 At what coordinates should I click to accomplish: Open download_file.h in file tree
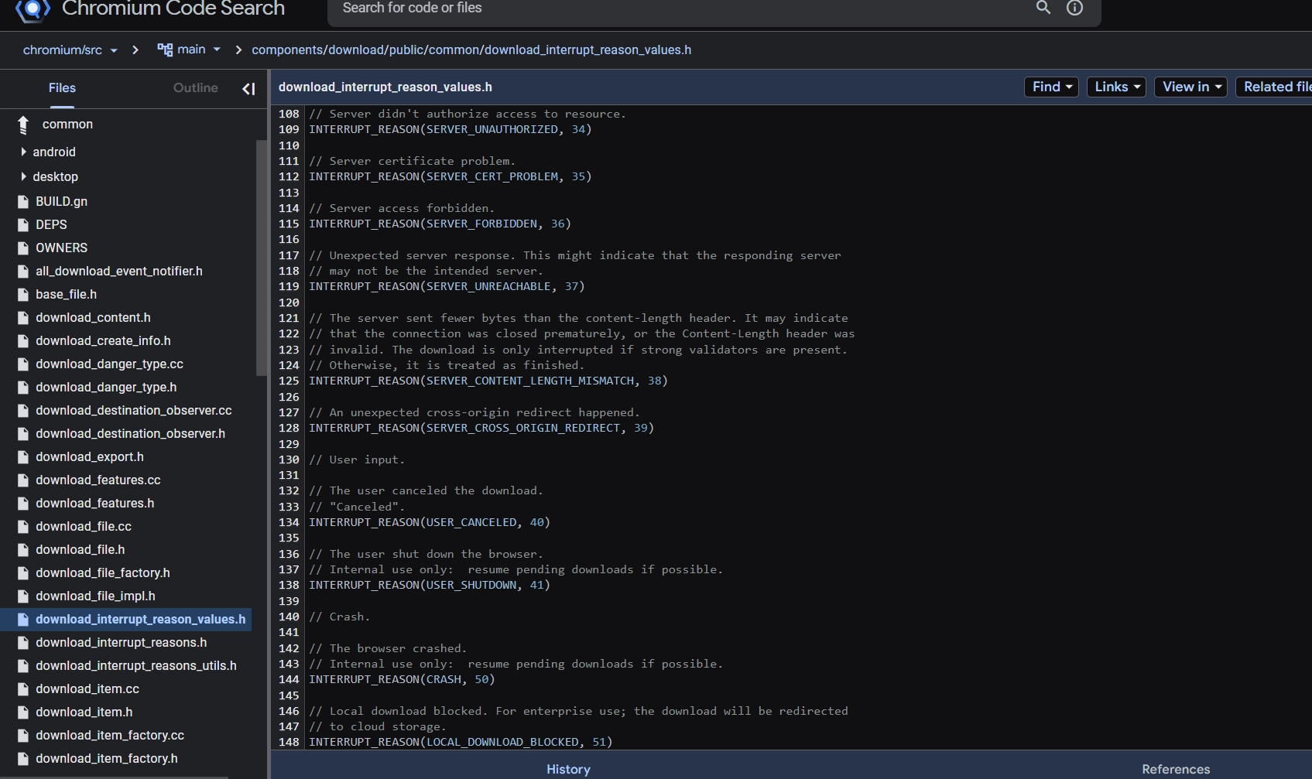tap(81, 550)
